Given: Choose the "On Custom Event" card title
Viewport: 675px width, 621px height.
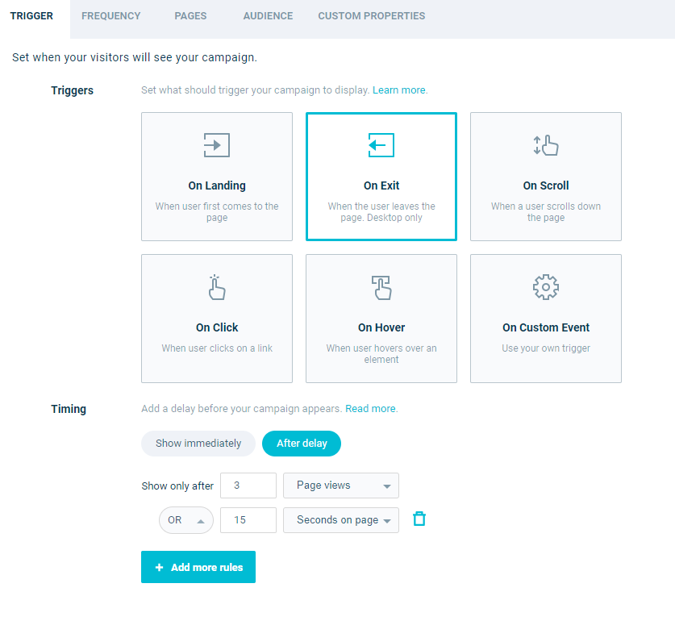Looking at the screenshot, I should pos(546,327).
